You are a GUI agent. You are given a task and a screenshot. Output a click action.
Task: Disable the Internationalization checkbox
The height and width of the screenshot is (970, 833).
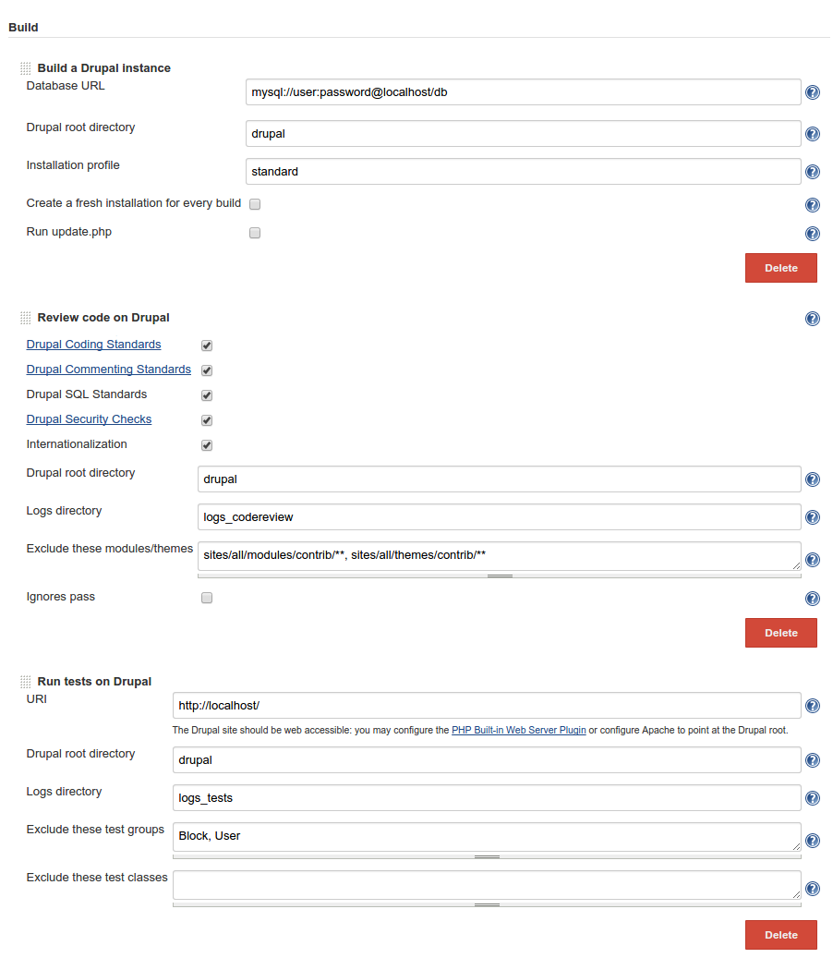(206, 444)
